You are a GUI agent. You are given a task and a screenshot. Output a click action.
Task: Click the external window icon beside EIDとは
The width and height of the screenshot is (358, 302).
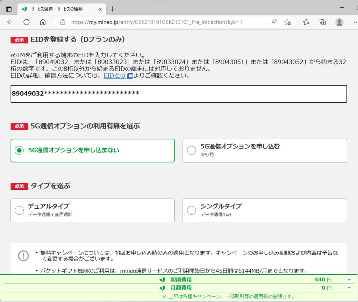point(130,76)
